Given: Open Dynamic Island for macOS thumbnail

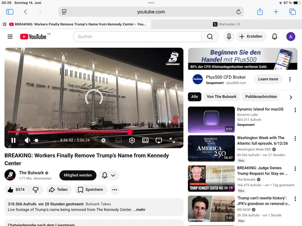Looking at the screenshot, I should (x=211, y=120).
